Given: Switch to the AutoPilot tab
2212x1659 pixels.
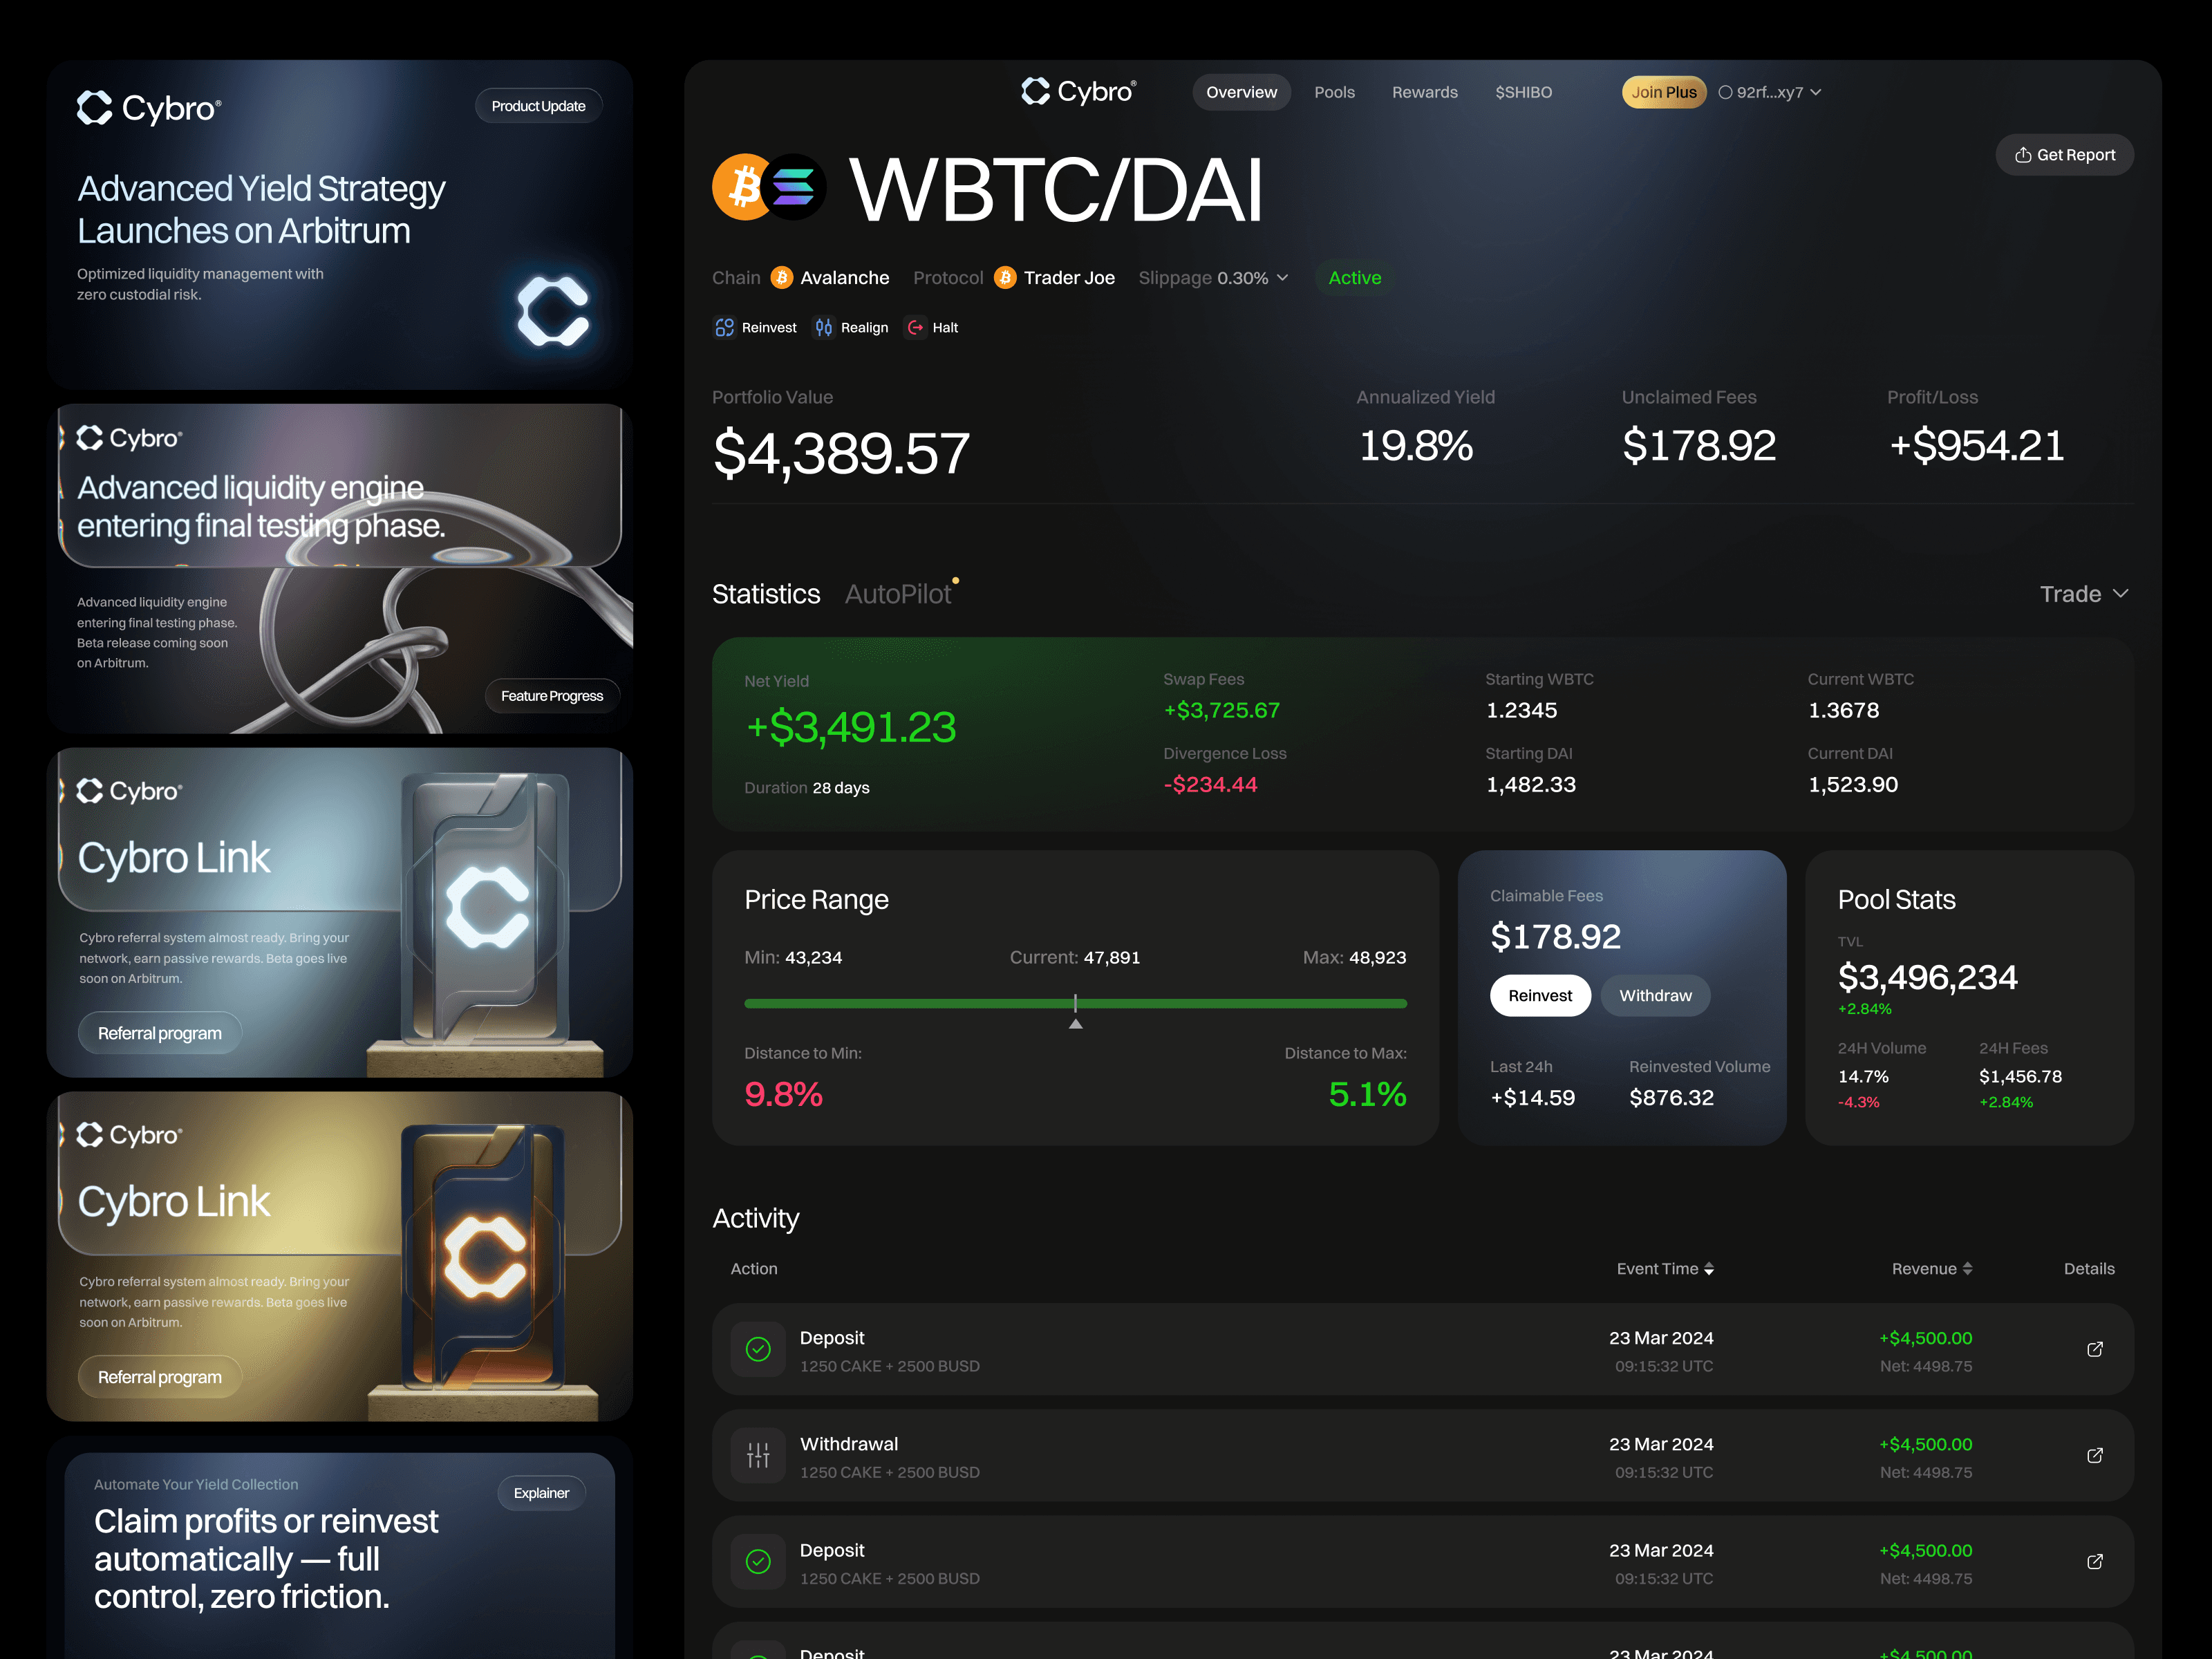Looking at the screenshot, I should 898,594.
